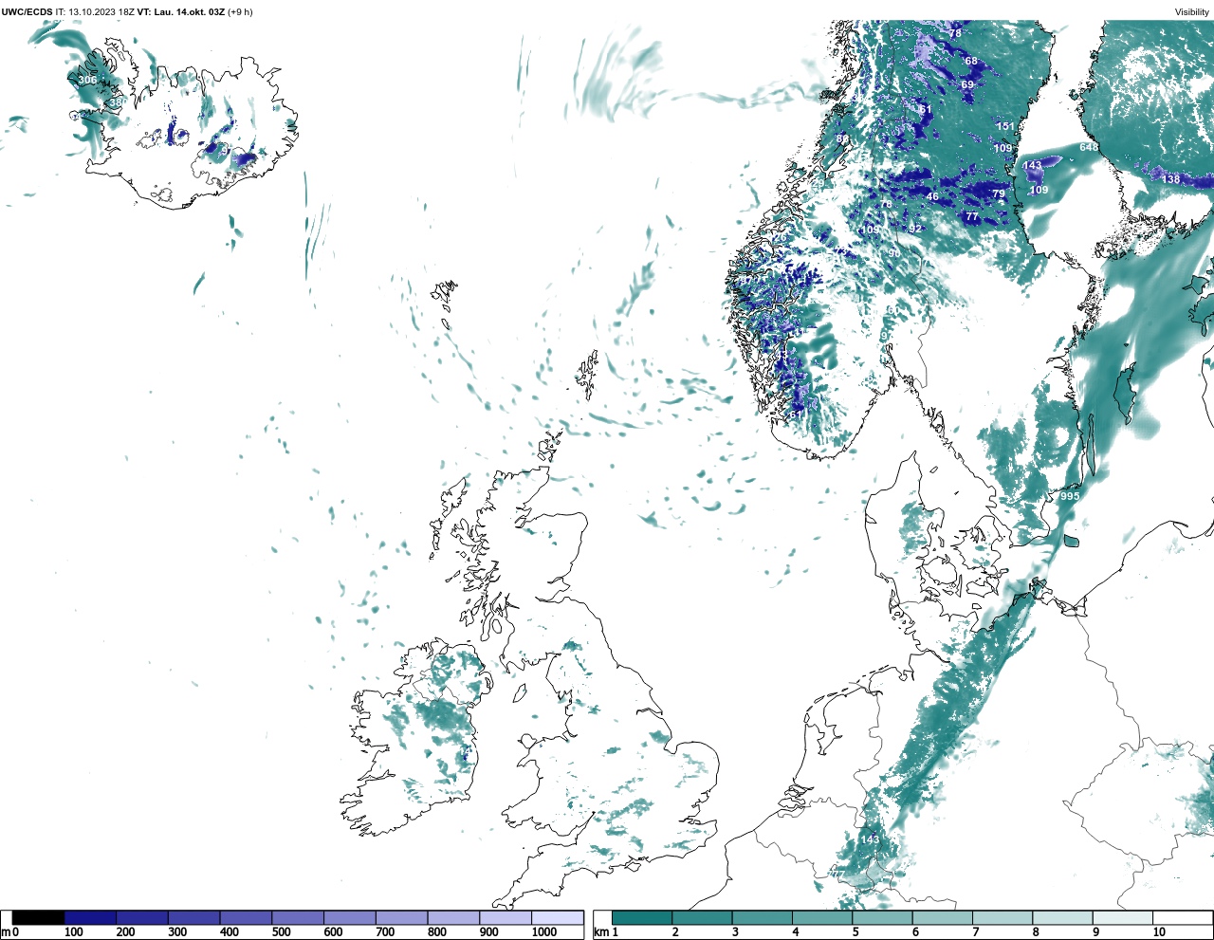Select the 900–1000 m legend swatch
This screenshot has height=940, width=1214.
coord(505,917)
